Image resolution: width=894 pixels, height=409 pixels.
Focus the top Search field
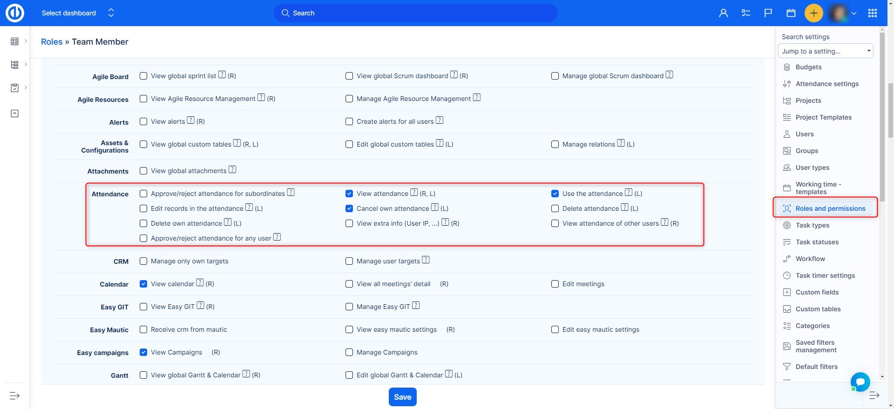tap(415, 13)
